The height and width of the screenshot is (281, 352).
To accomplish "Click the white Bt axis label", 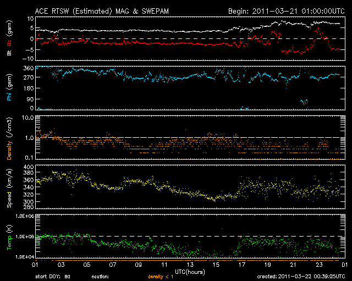I will click(9, 53).
